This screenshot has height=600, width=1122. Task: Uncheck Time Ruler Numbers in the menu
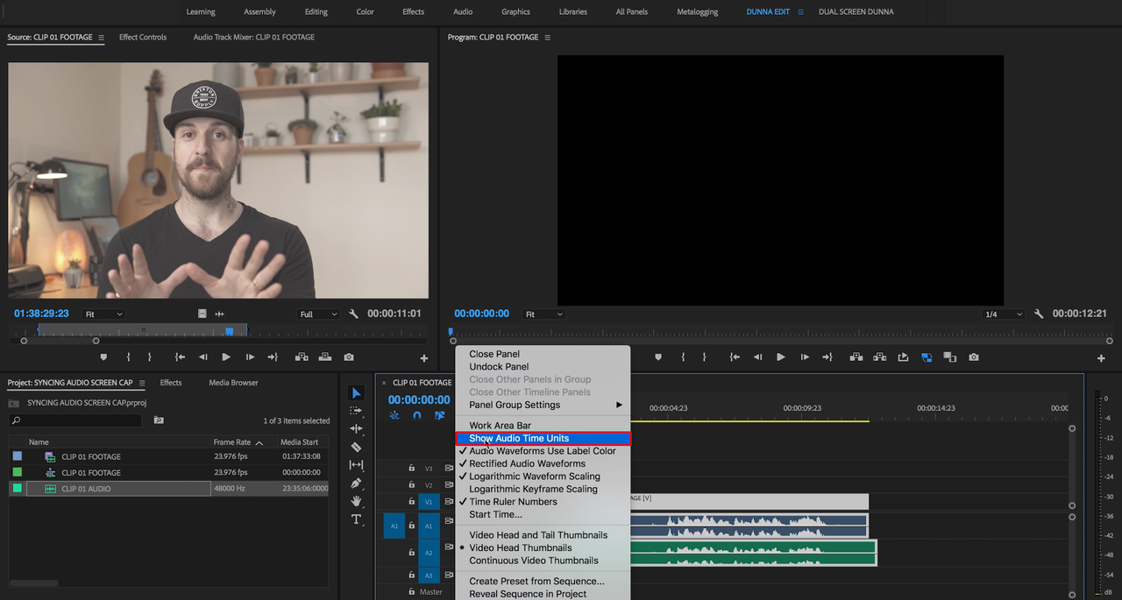(x=513, y=502)
